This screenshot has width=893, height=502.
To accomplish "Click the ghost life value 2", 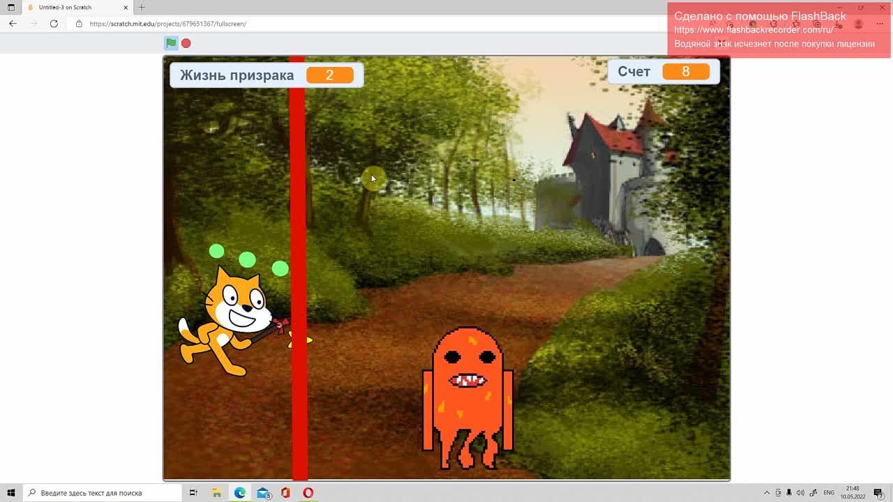I will pyautogui.click(x=330, y=75).
